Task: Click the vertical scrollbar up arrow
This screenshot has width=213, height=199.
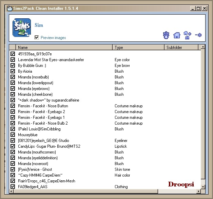Action: point(203,47)
